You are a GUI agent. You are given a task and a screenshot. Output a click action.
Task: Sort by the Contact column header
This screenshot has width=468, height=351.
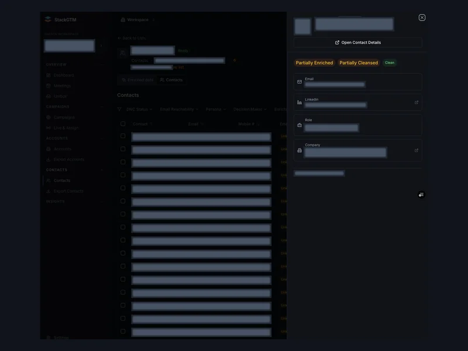coord(142,124)
